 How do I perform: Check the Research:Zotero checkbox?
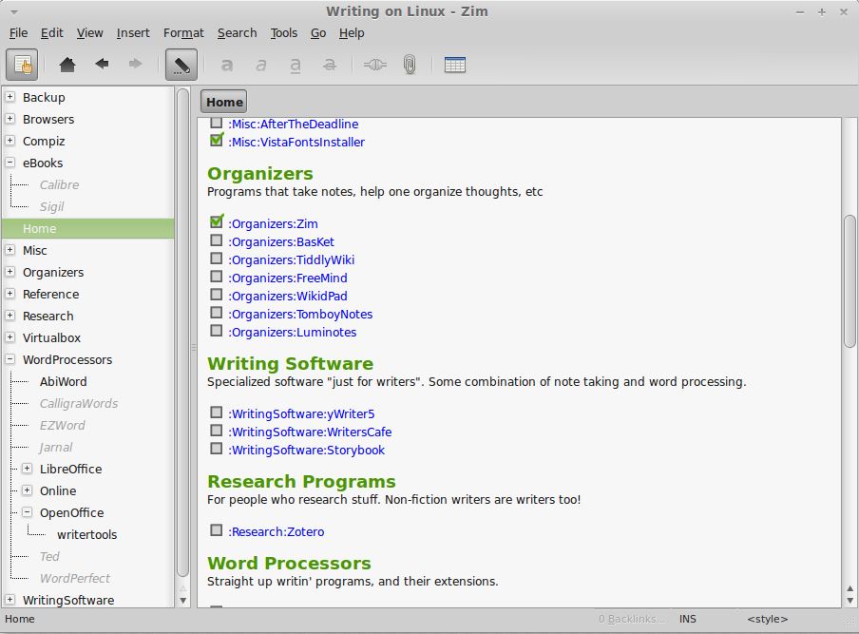[217, 529]
